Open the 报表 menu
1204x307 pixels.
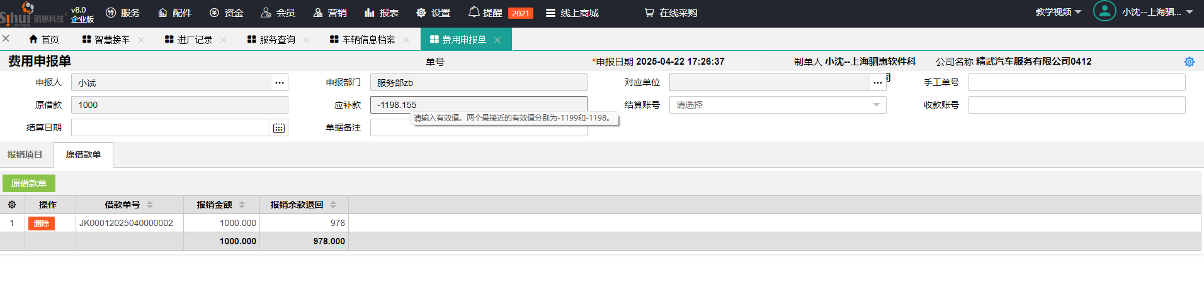(382, 13)
